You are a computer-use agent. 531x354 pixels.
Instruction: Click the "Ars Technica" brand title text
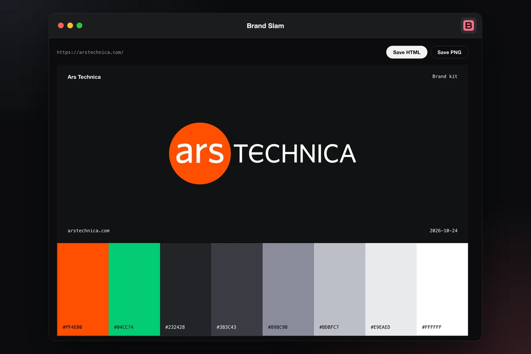coord(84,77)
